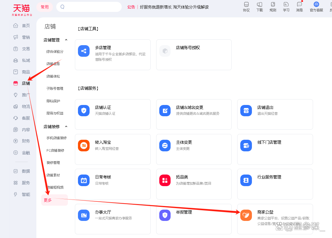Image resolution: width=332 pixels, height=238 pixels.
Task: Click the 店铺退出 blue icon
Action: tap(246, 110)
